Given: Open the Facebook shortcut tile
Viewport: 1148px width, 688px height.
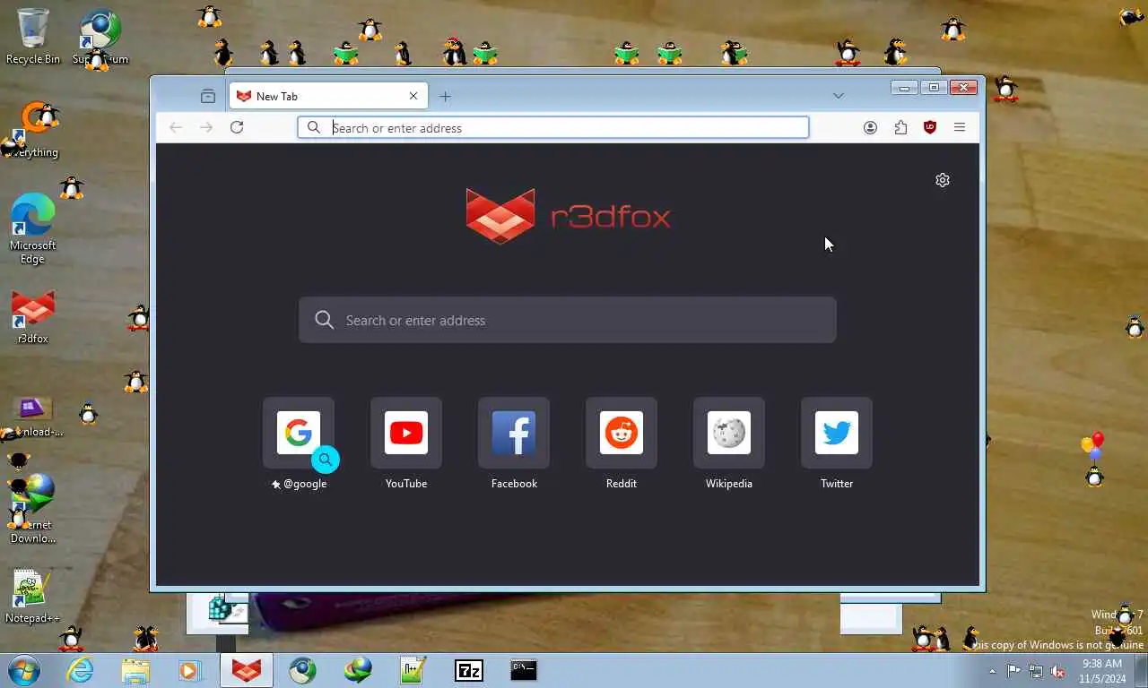Looking at the screenshot, I should tap(514, 433).
